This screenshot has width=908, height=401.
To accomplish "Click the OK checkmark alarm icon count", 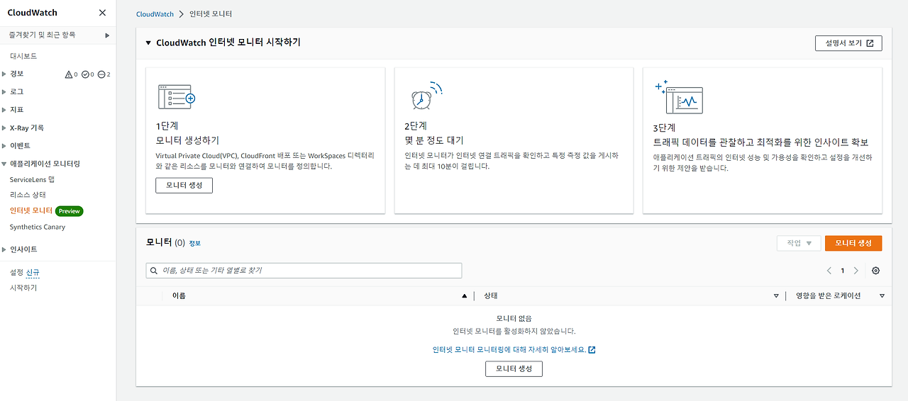I will (88, 74).
